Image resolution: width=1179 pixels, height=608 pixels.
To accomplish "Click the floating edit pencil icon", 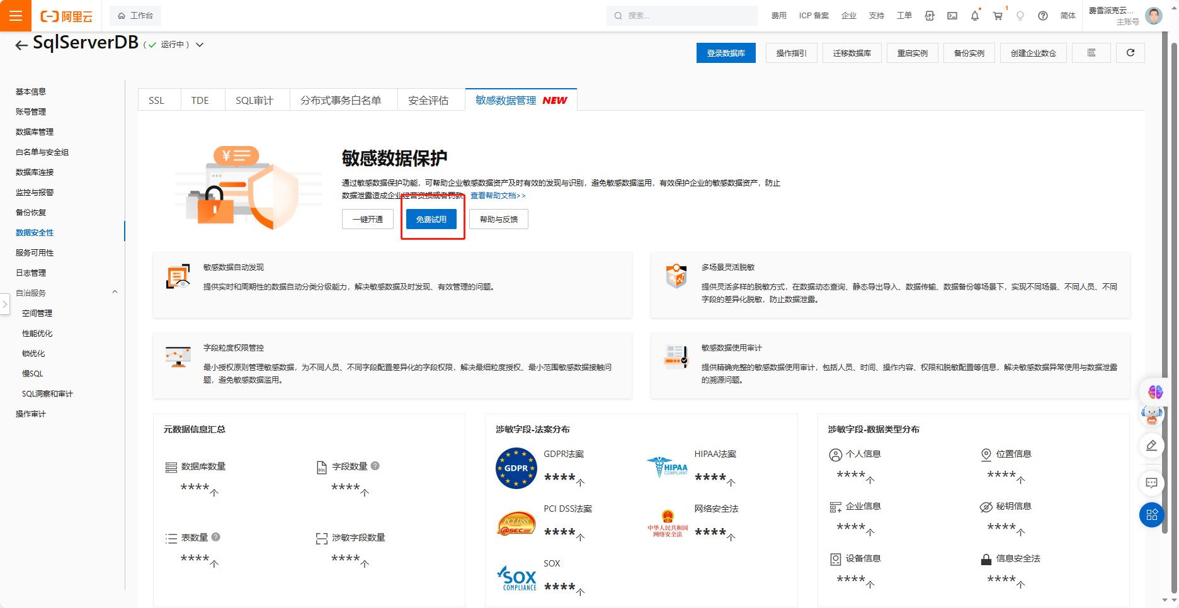I will 1152,445.
